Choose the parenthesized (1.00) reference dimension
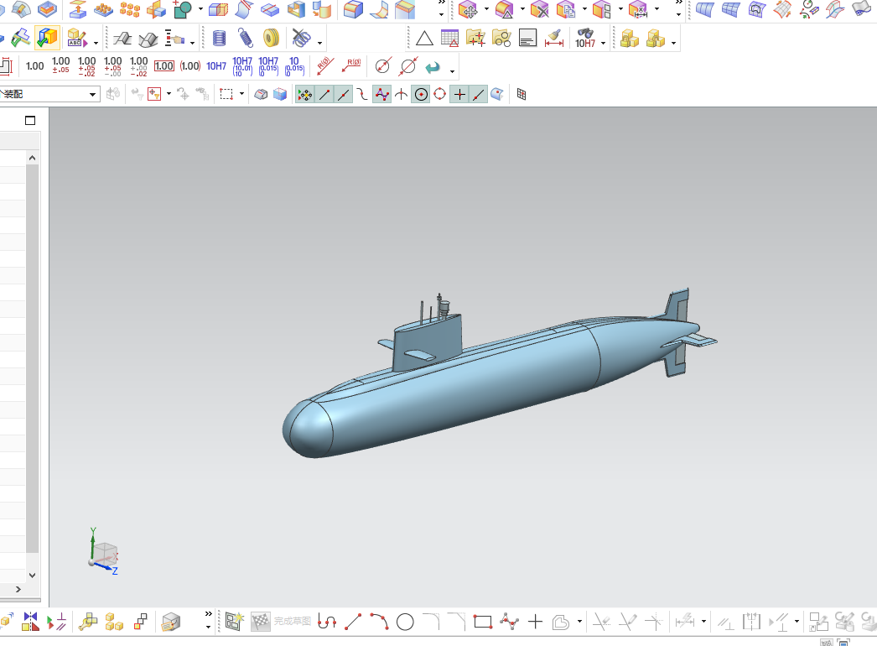This screenshot has height=646, width=877. 190,66
